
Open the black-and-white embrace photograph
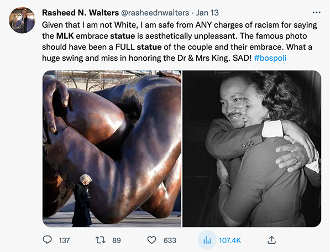pos(252,149)
